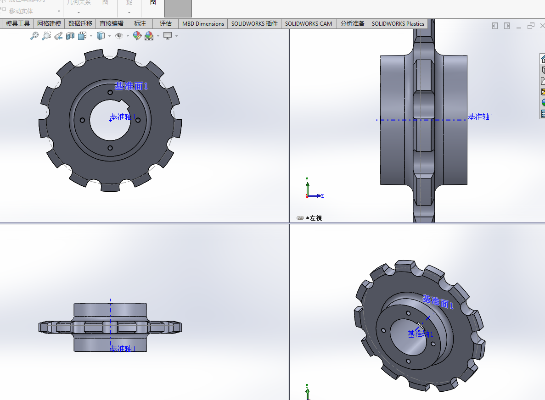The image size is (545, 400).
Task: Open SOLIDWORKS Resources home task pane tab
Action: click(543, 59)
